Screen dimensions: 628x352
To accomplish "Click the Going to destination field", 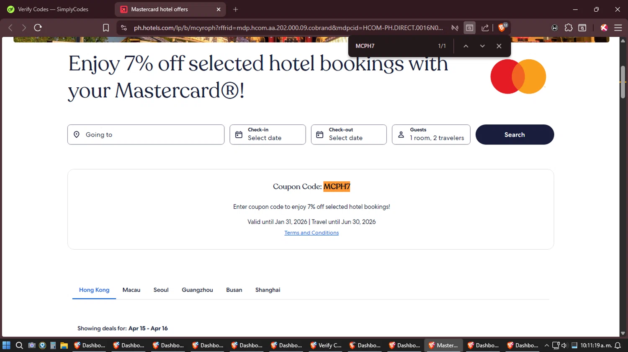I will (x=146, y=134).
